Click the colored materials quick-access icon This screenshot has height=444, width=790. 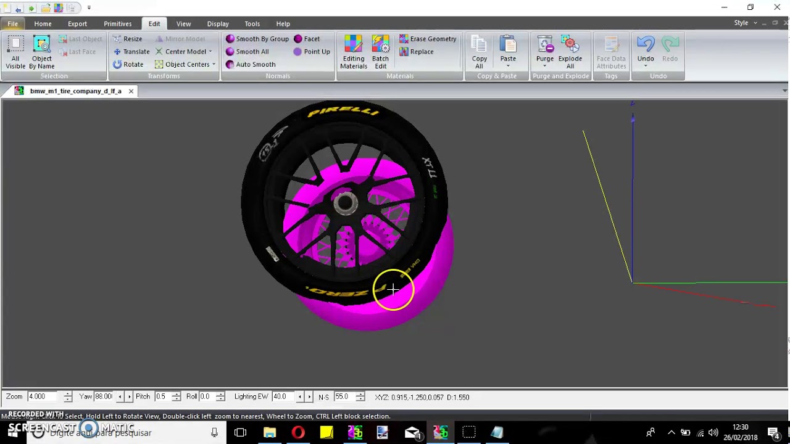59,8
